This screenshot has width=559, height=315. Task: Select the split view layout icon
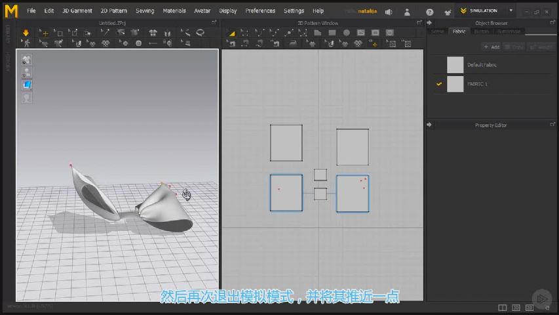503,308
